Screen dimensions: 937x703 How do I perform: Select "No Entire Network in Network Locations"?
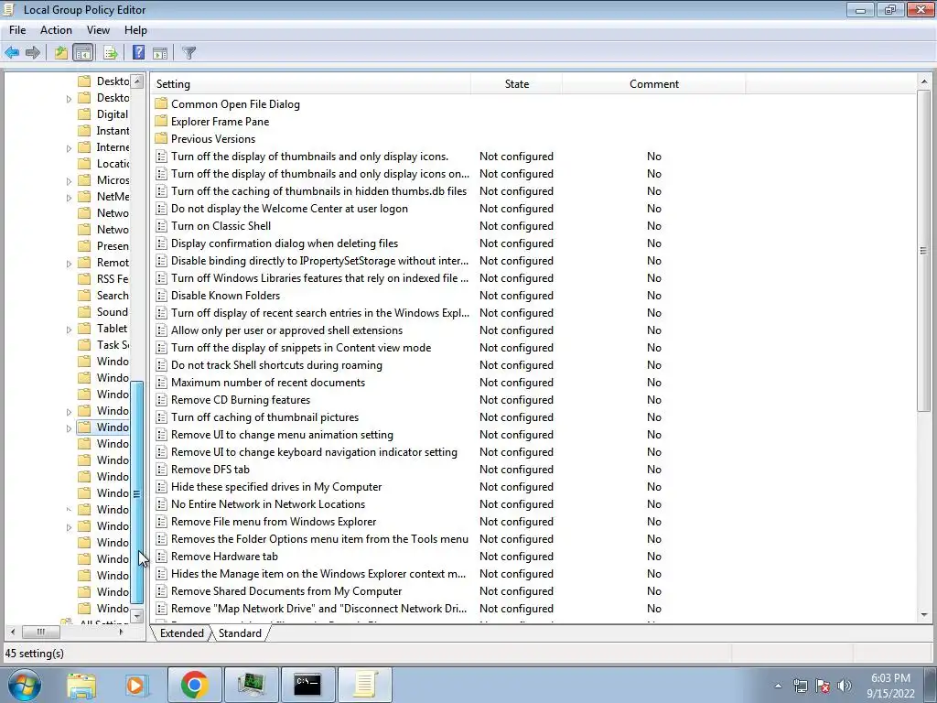pos(268,504)
